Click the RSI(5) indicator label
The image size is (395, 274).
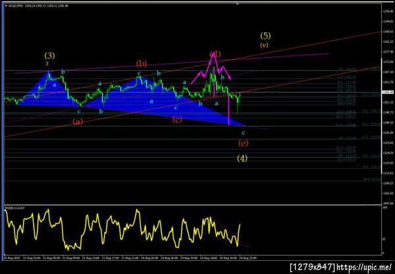coord(15,208)
